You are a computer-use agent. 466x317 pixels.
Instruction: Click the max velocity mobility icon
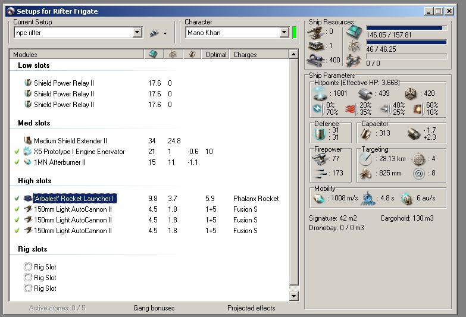click(x=319, y=198)
